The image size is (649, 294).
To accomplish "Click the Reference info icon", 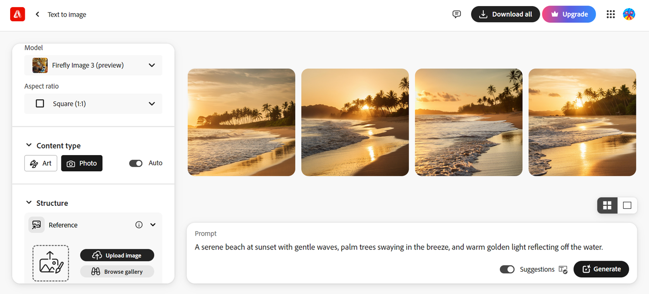I will pyautogui.click(x=139, y=225).
